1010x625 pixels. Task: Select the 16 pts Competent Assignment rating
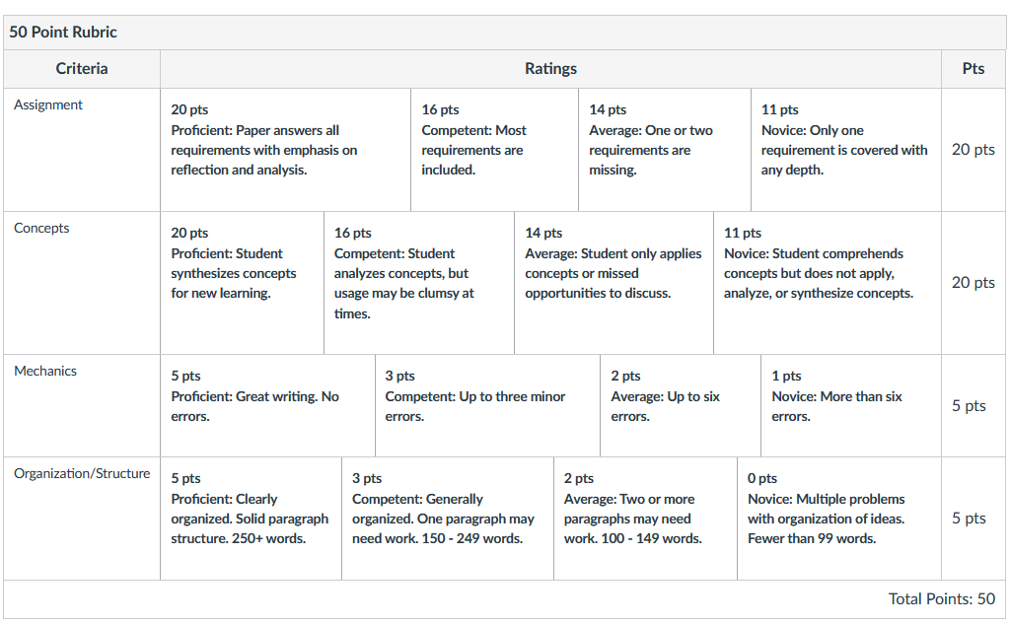[x=495, y=149]
